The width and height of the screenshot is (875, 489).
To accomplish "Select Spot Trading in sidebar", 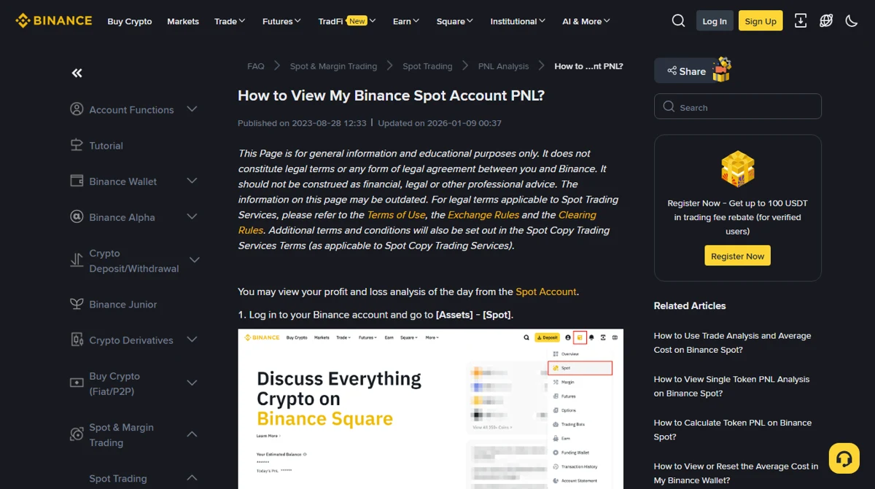I will pos(117,479).
